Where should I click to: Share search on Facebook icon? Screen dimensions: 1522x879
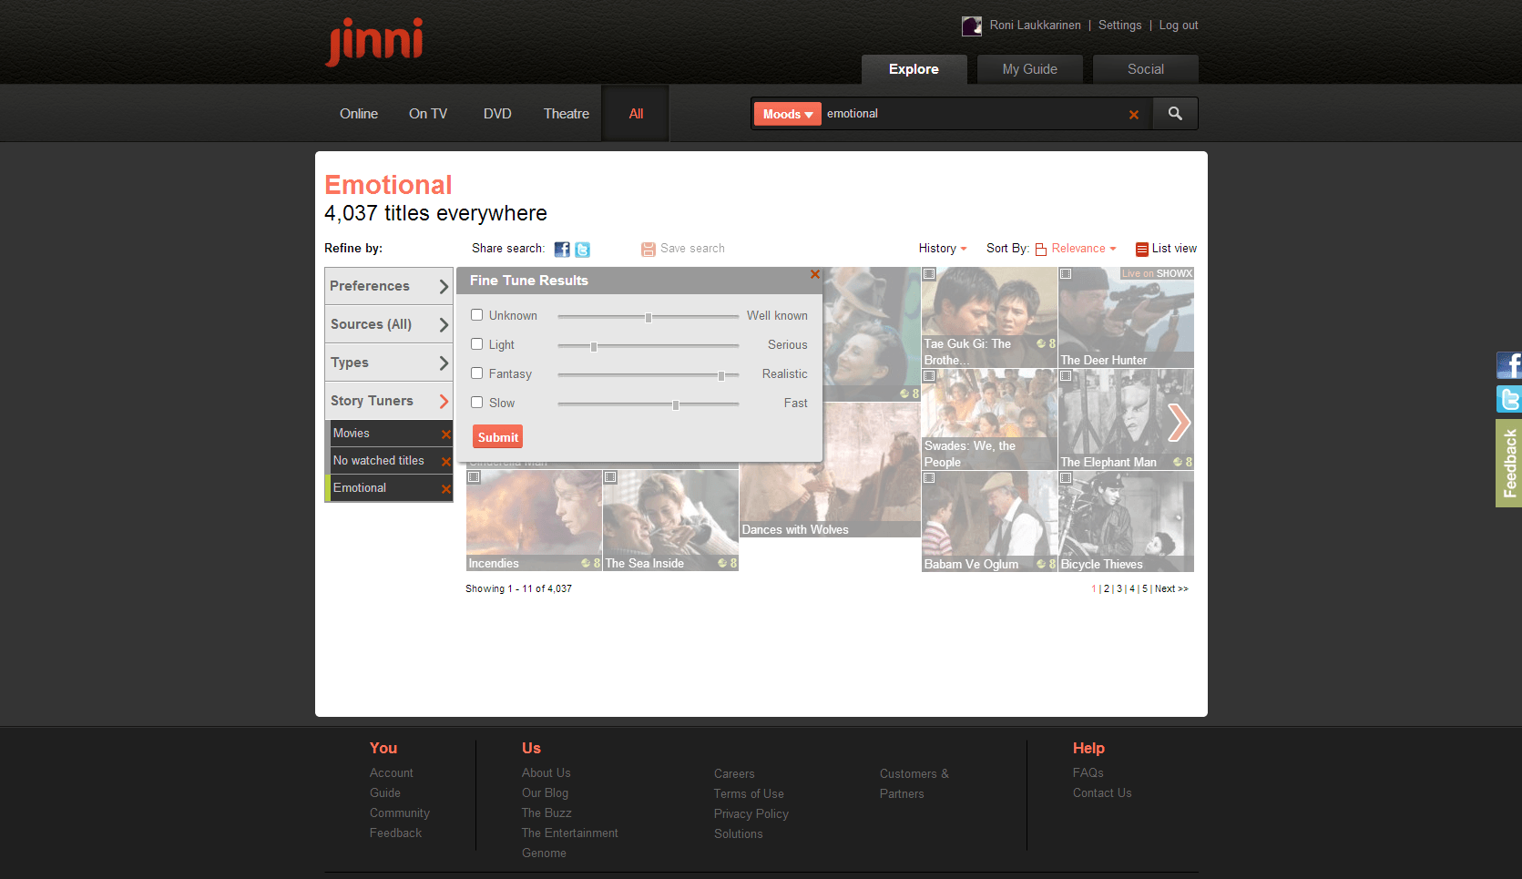click(x=562, y=250)
